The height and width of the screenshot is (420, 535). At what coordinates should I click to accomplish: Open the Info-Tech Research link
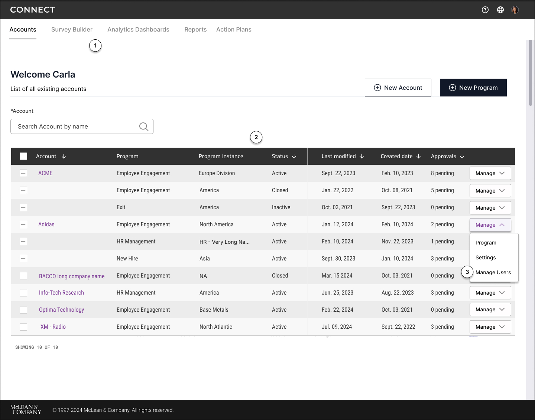click(x=61, y=293)
